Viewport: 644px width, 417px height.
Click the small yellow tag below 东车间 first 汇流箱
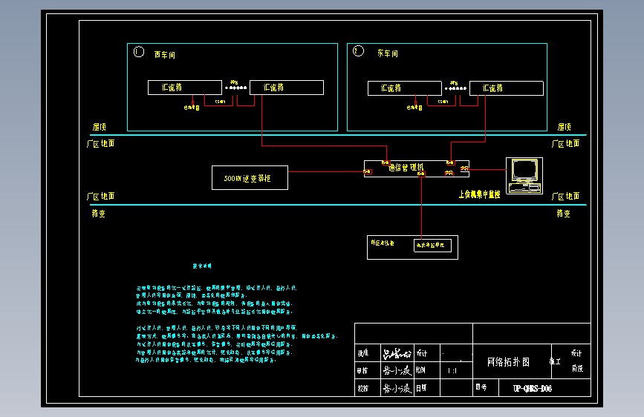414,108
